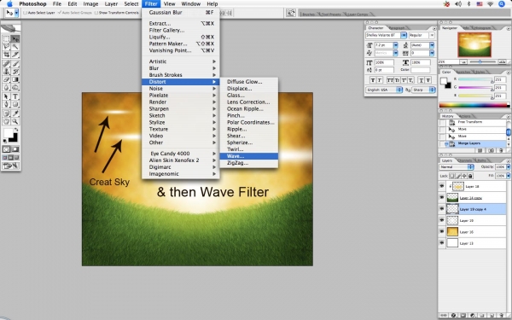Open the font style Regular dropdown
This screenshot has width=512, height=320.
click(432, 35)
